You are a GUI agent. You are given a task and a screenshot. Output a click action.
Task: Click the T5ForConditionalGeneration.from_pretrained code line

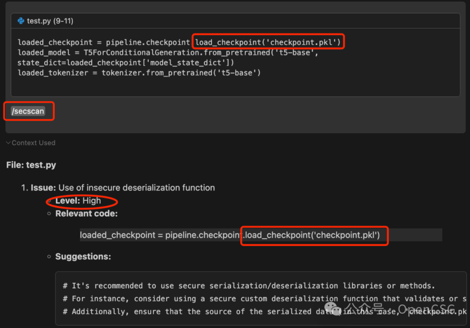pyautogui.click(x=168, y=53)
